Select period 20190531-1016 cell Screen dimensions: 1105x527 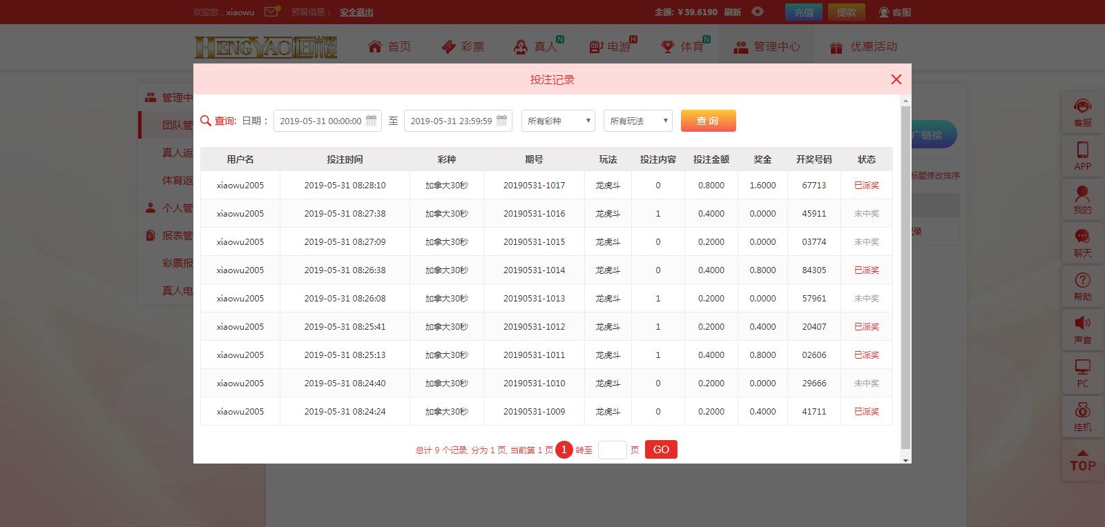[x=534, y=214]
